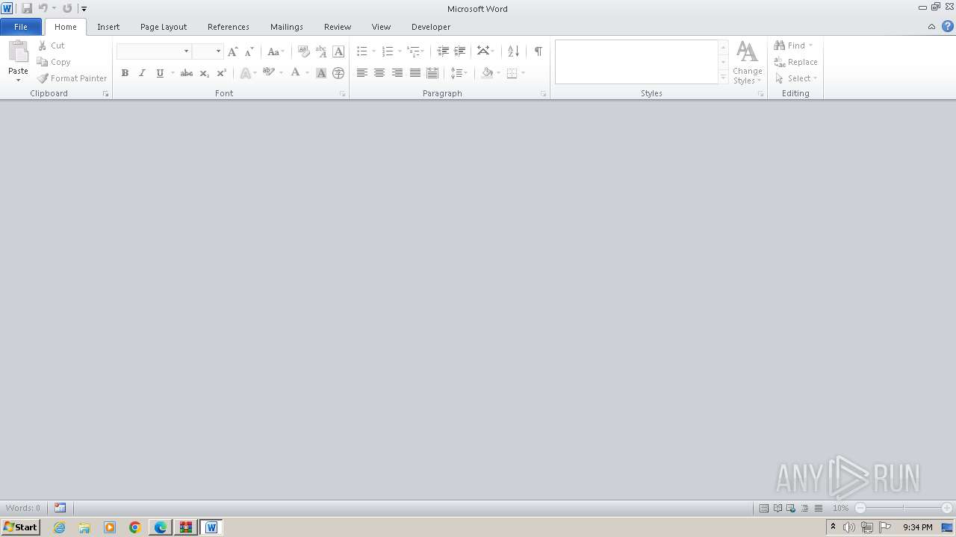The width and height of the screenshot is (956, 537).
Task: Click the Sort A-Z icon
Action: point(513,51)
